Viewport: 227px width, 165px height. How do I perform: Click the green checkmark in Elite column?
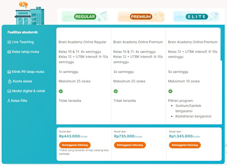tap(170, 91)
